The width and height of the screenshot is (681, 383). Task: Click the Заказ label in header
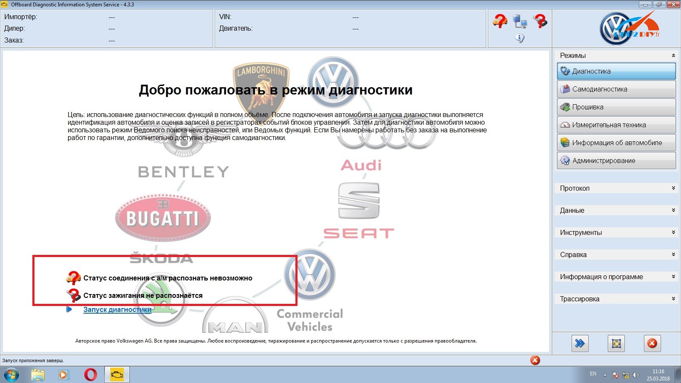[14, 40]
